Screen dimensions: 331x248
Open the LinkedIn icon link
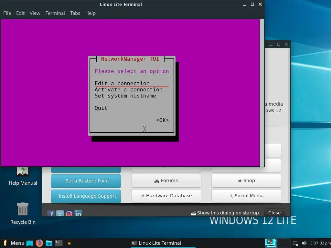click(78, 213)
